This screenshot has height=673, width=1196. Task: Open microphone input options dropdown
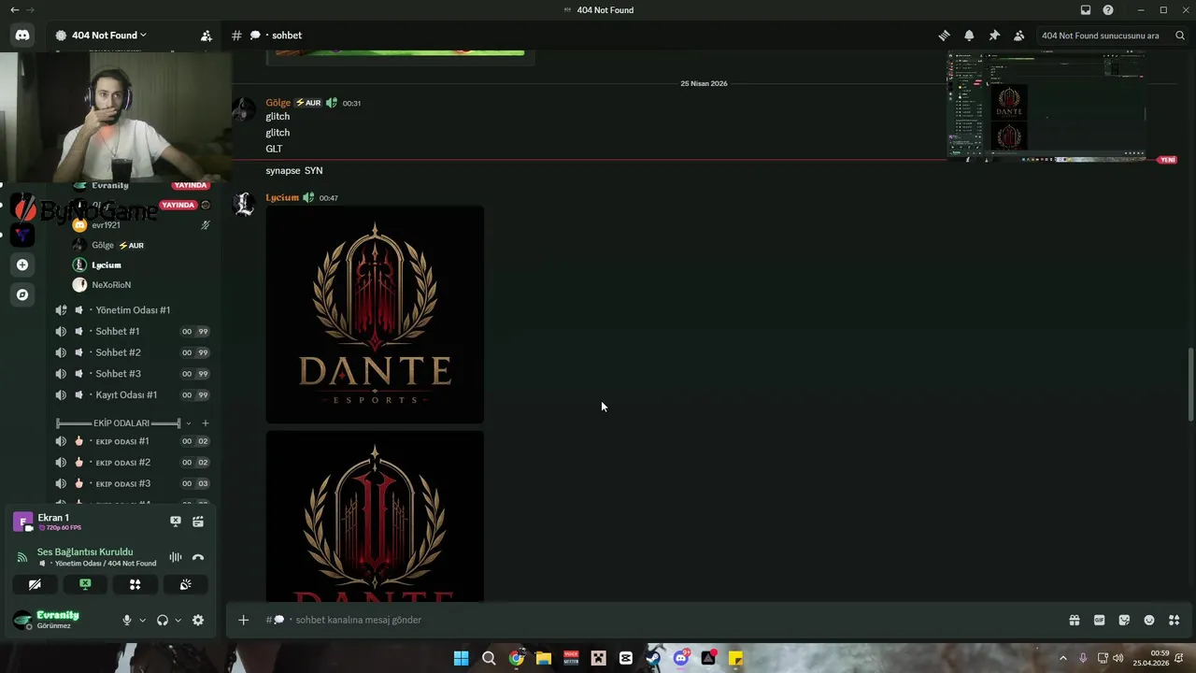tap(142, 620)
